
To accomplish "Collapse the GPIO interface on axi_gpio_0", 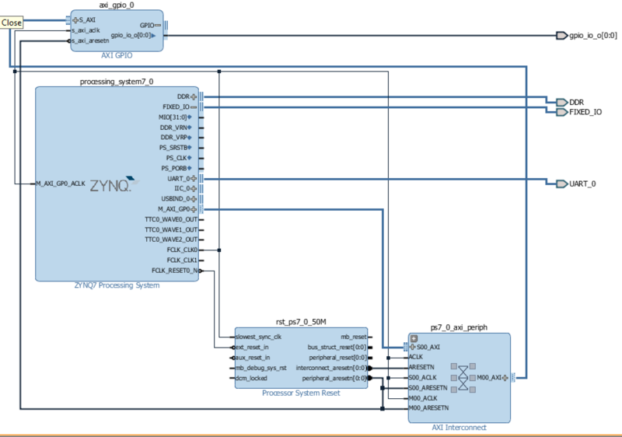I will (158, 25).
